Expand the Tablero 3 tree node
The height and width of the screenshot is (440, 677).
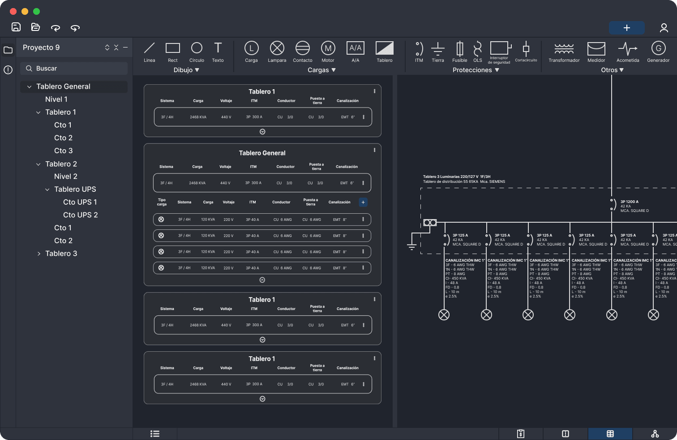39,254
